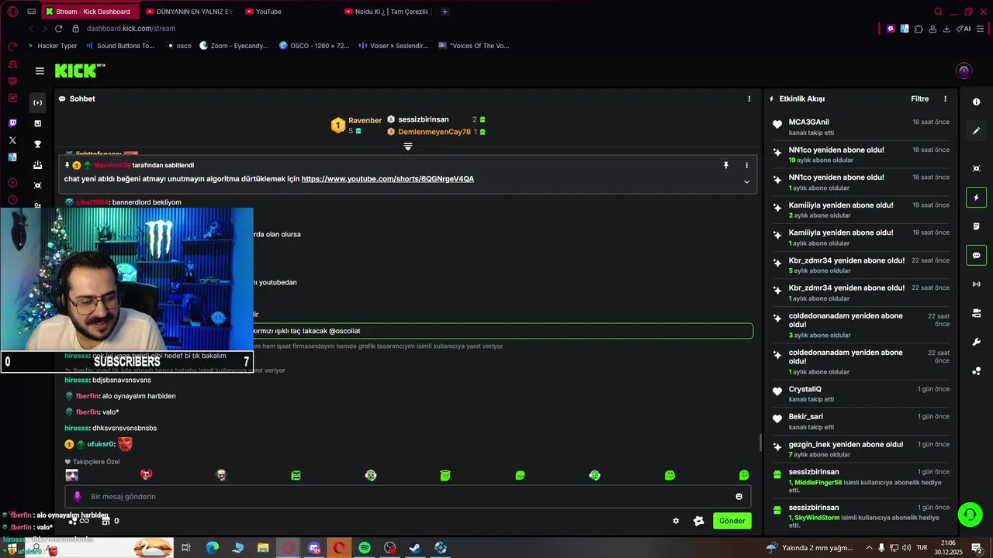Click the broadcast signal icon in right toolbar
993x558 pixels.
[976, 284]
